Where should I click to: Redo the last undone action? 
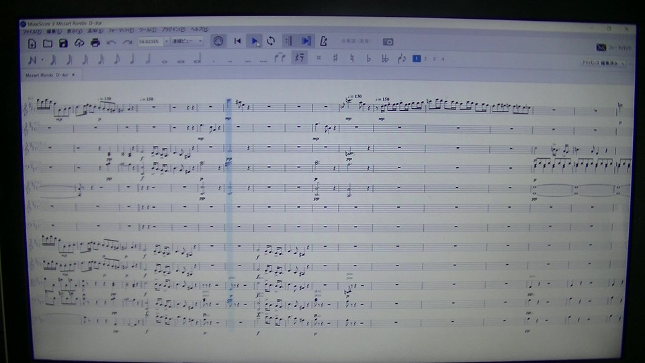coord(128,42)
